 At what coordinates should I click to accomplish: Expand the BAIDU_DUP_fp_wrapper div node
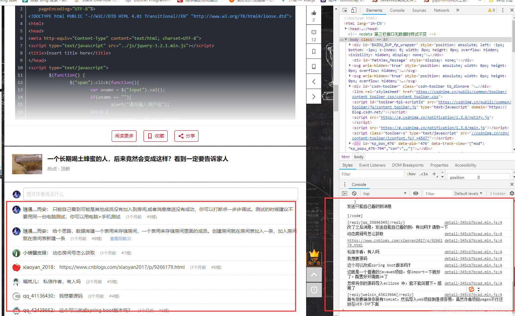350,45
